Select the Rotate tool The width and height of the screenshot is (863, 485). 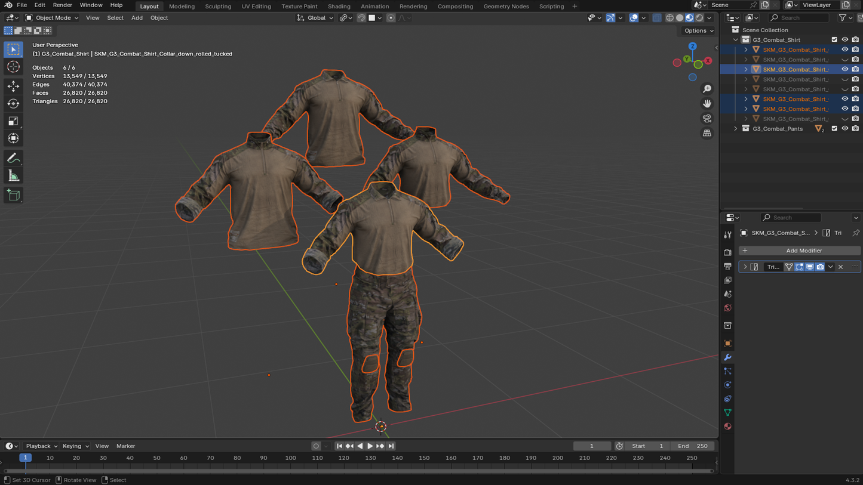(x=13, y=104)
